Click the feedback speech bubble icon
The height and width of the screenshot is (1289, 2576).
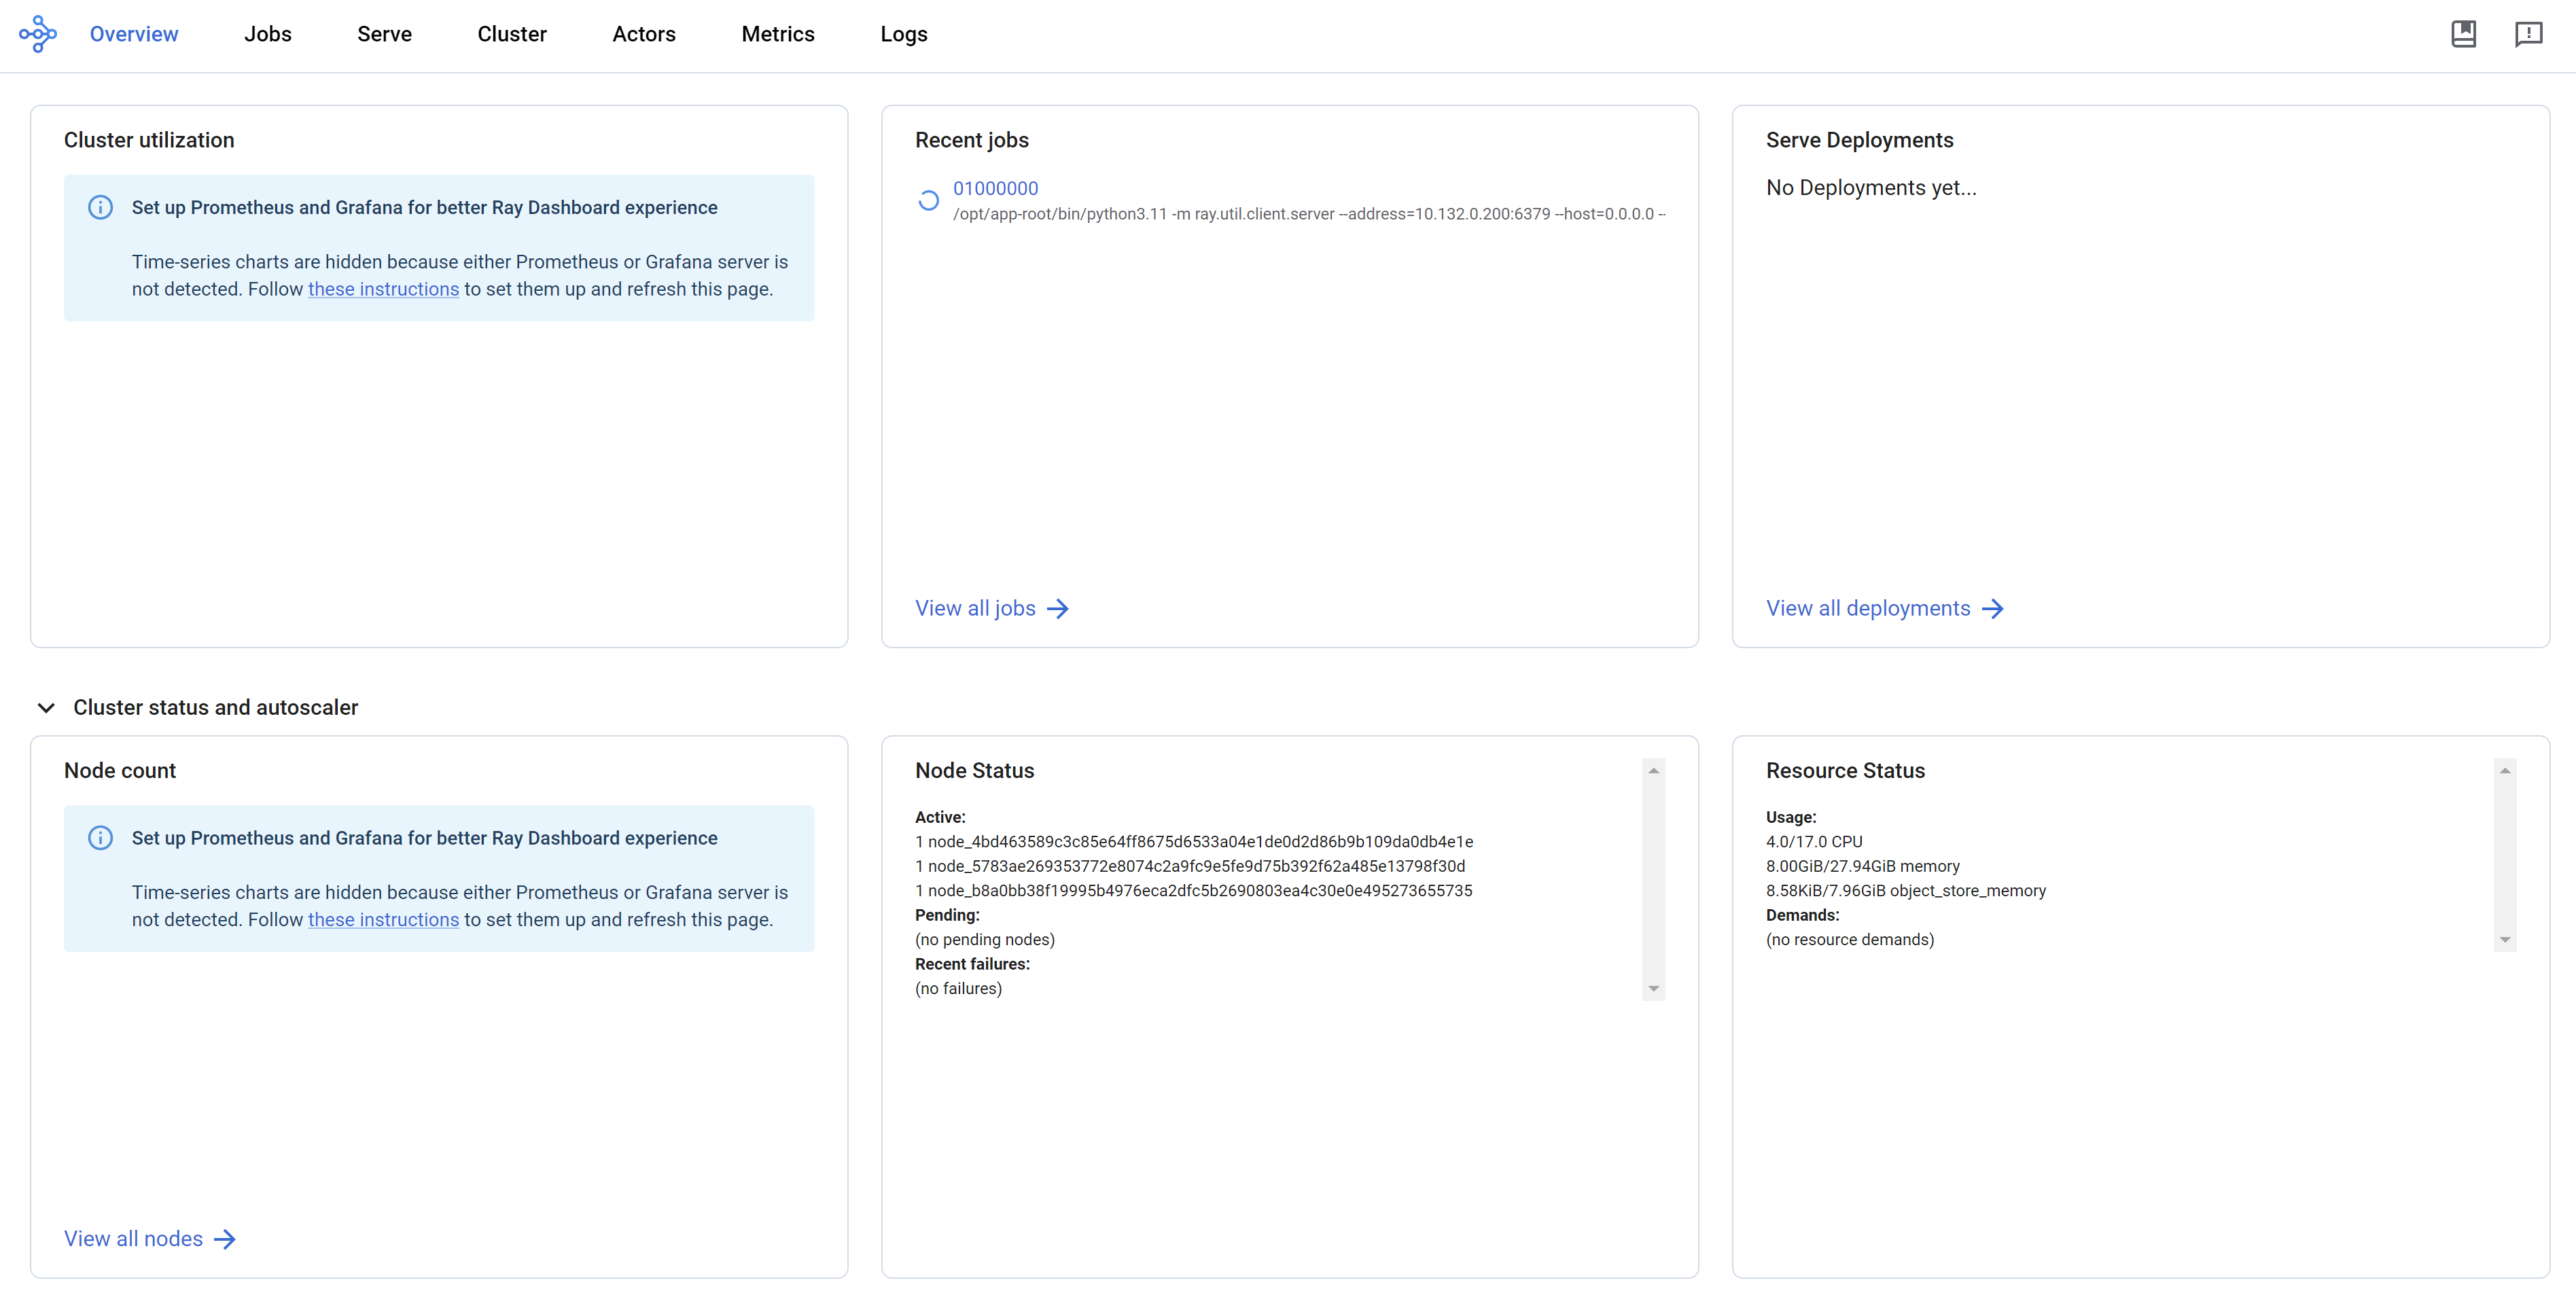(x=2528, y=34)
